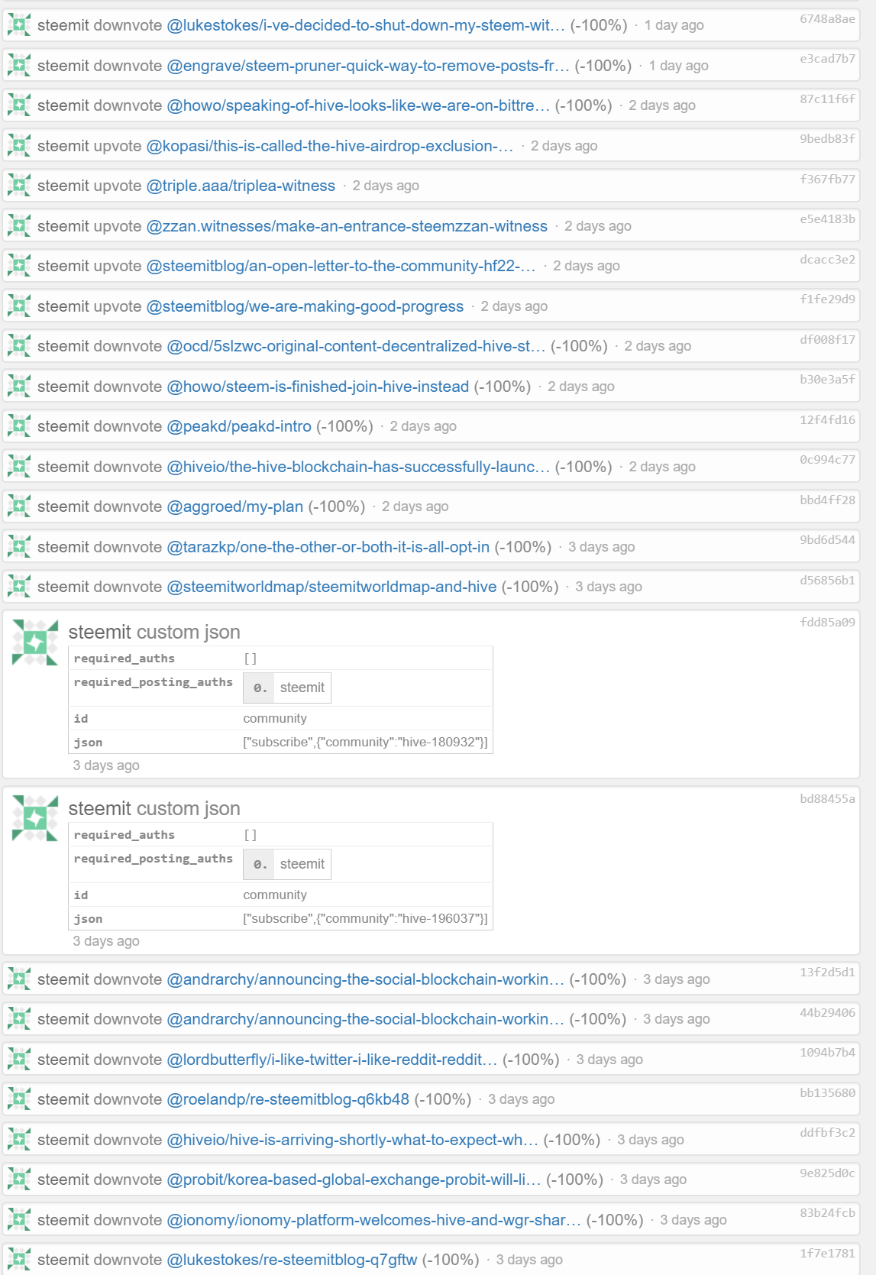Click transaction hash 1f7e1781
Viewport: 876px width, 1275px height.
coord(827,1254)
